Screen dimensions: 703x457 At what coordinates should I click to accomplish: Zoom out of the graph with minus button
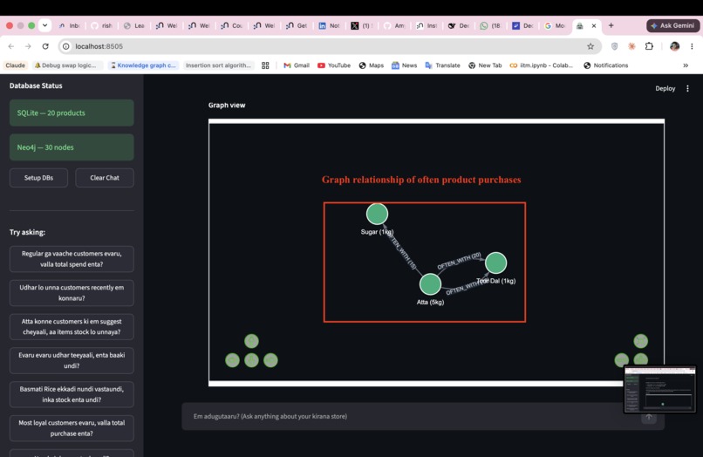click(x=621, y=360)
